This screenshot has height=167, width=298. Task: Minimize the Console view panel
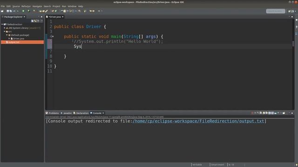click(289, 113)
